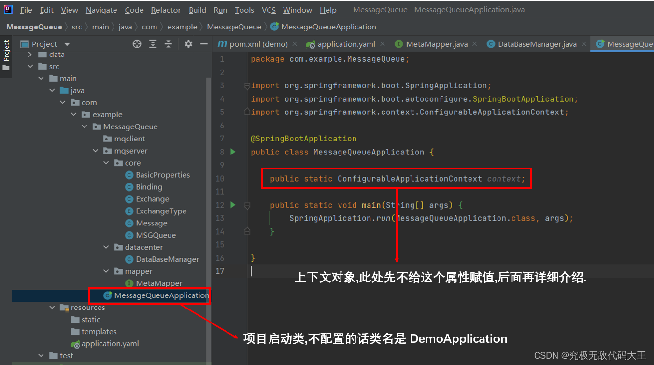Close the application.yaml tab
654x365 pixels.
pos(383,44)
